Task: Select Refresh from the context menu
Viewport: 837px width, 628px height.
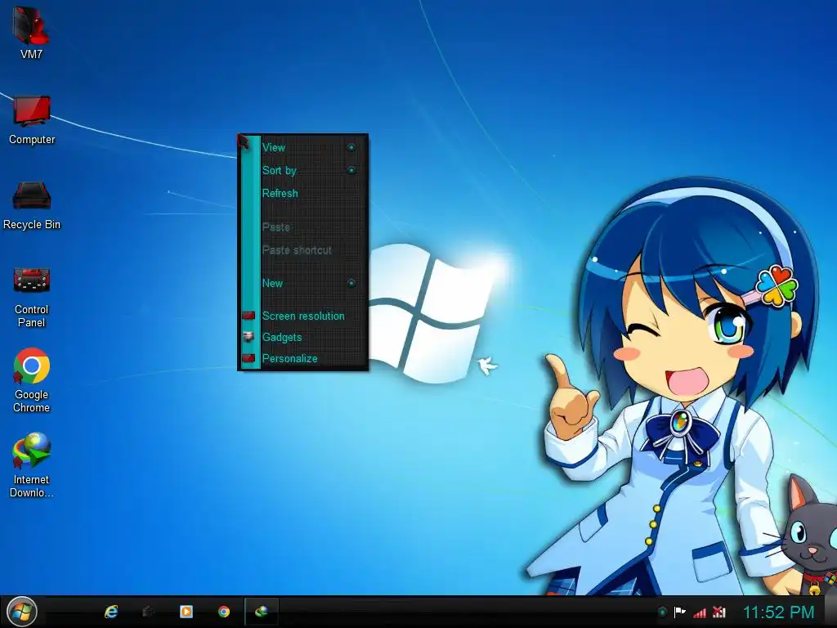Action: click(303, 193)
